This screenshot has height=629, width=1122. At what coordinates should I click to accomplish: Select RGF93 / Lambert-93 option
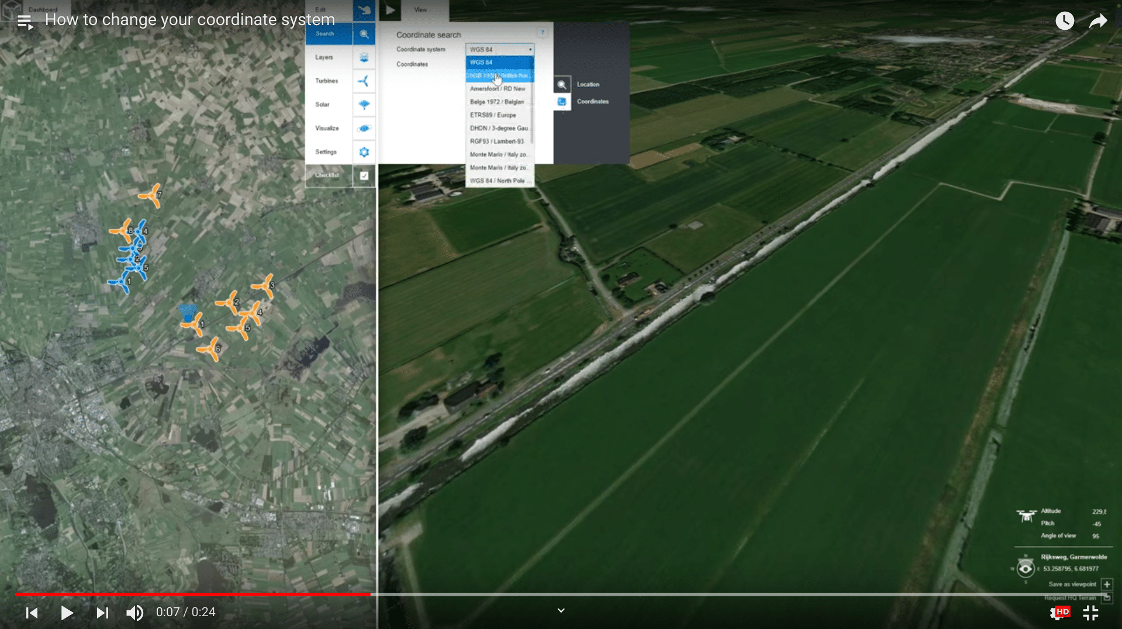pyautogui.click(x=499, y=141)
